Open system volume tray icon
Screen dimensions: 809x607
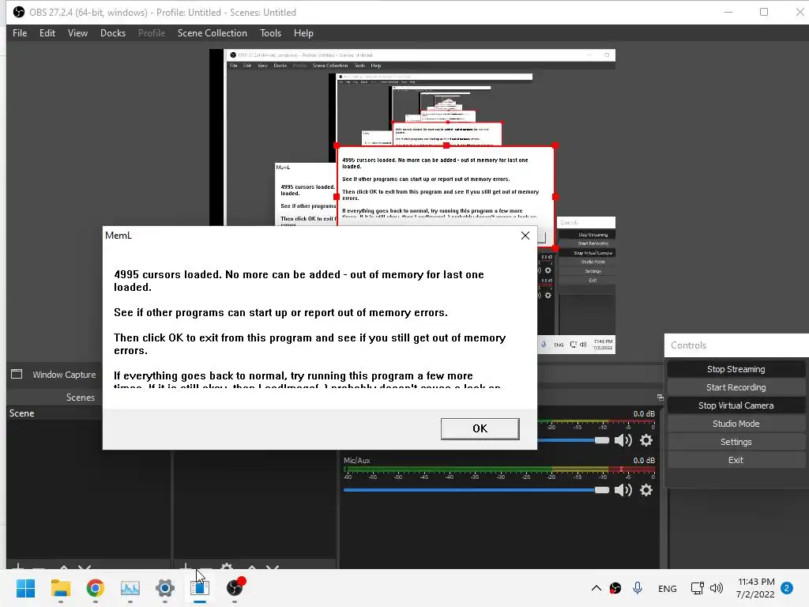[x=717, y=588]
